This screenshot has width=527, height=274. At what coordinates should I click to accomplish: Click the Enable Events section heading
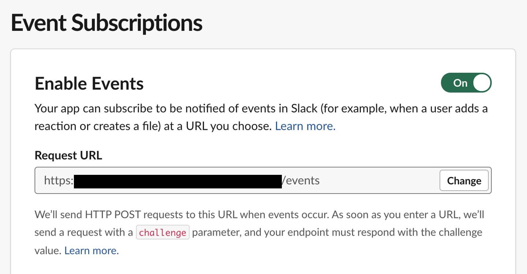89,84
